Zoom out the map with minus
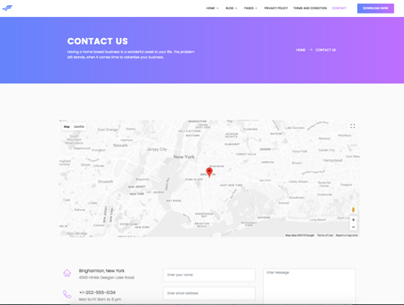 coord(353,227)
